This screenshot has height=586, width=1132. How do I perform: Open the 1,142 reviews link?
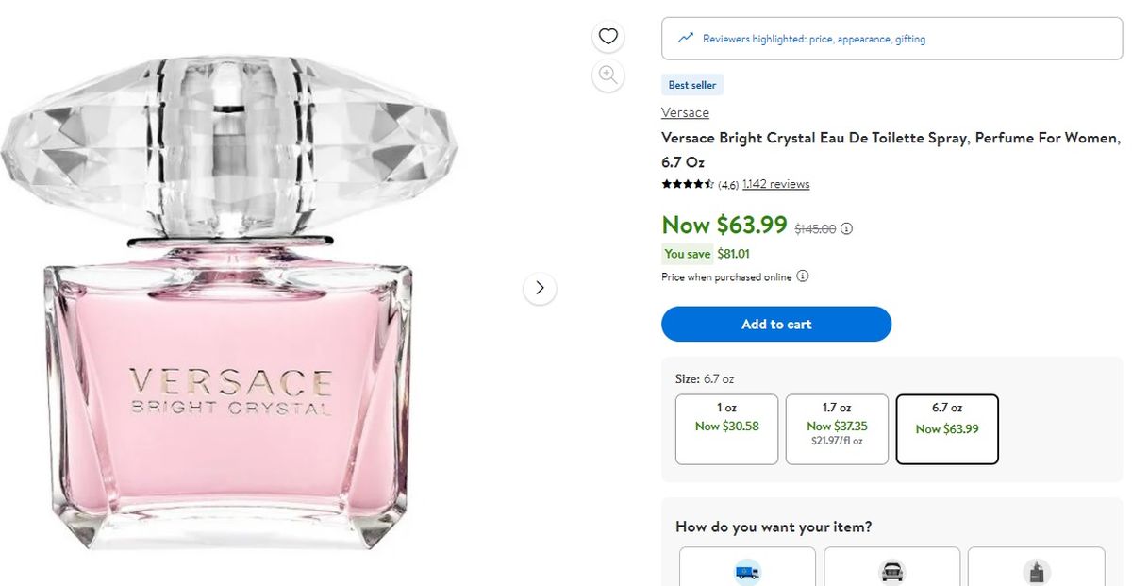coord(775,184)
